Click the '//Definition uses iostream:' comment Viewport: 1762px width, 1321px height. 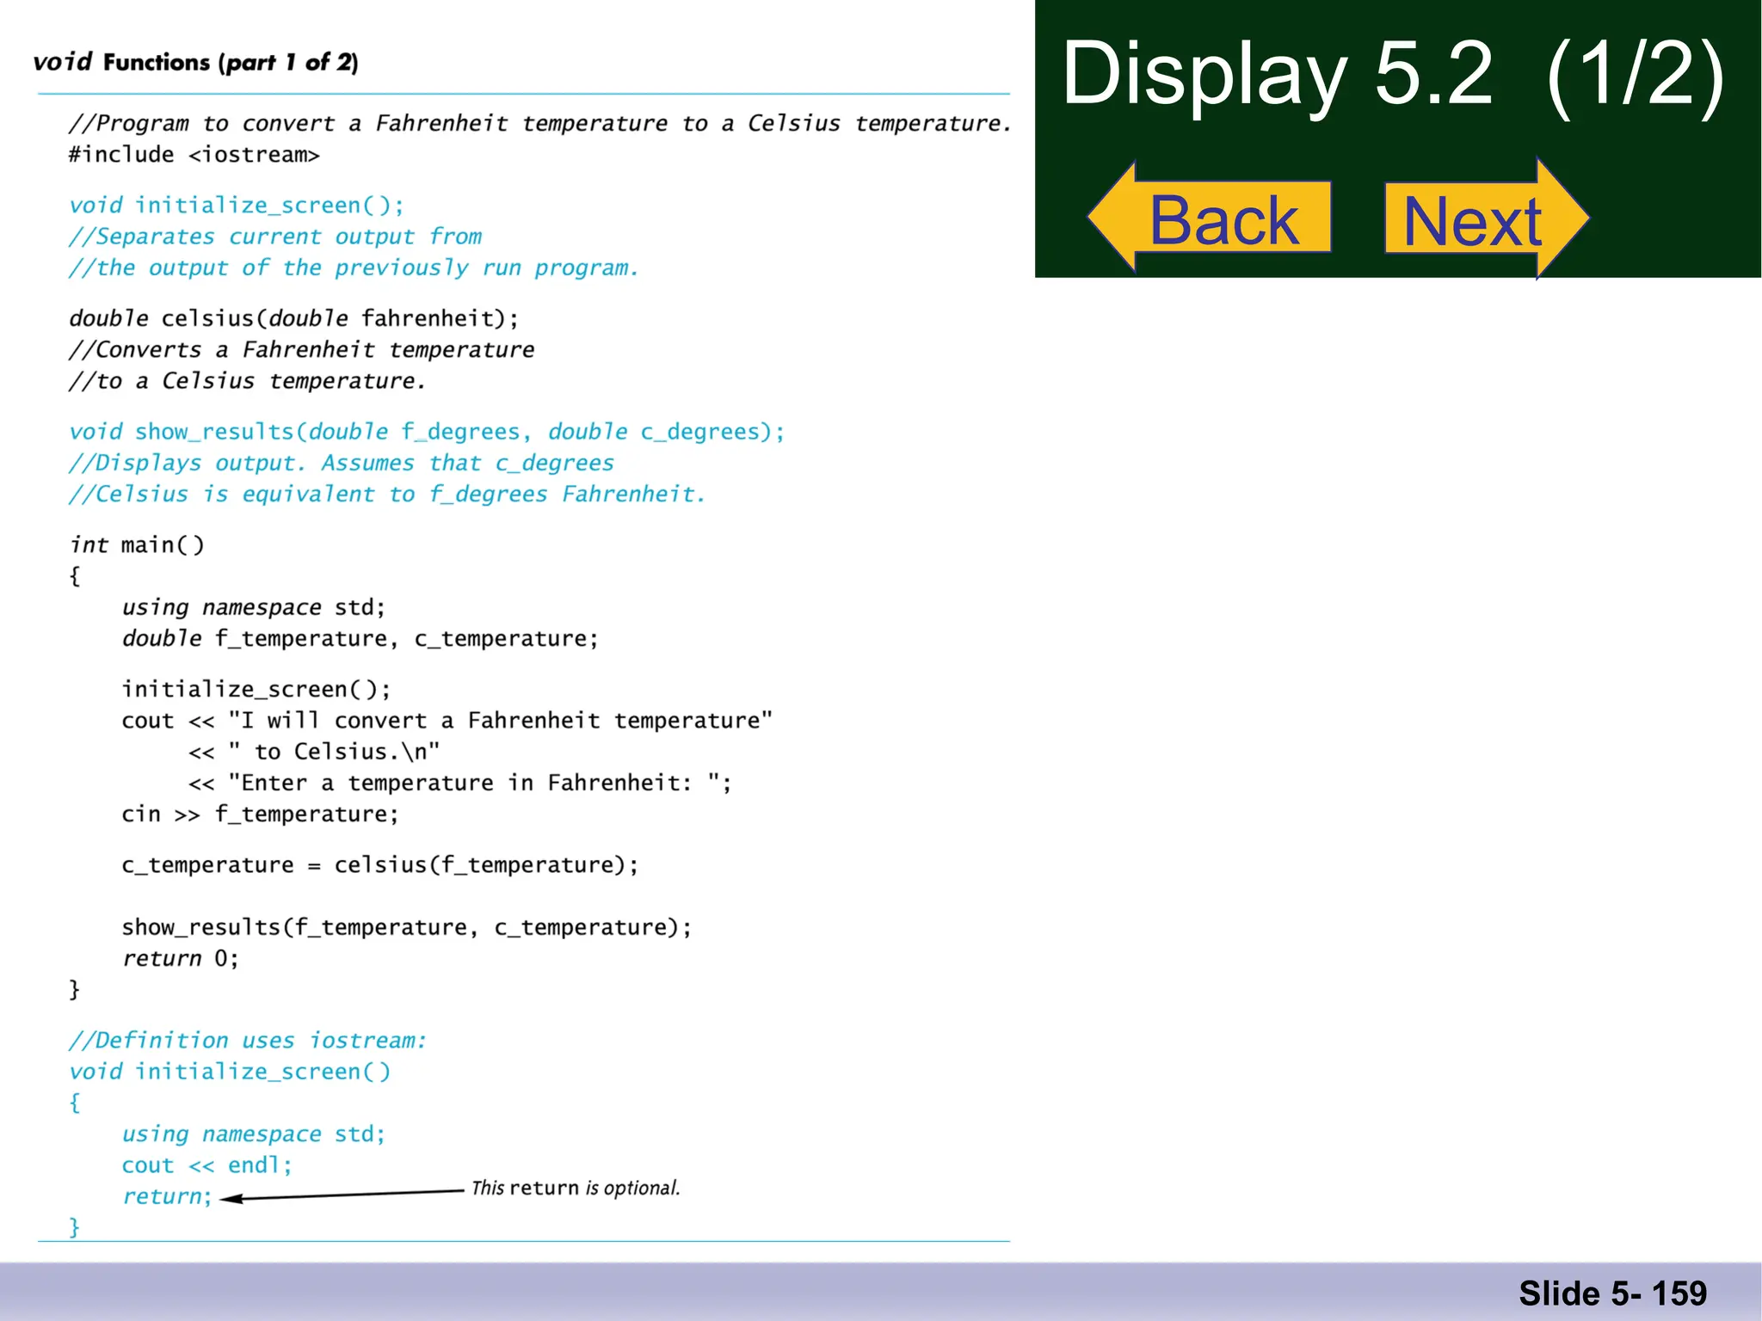248,1041
